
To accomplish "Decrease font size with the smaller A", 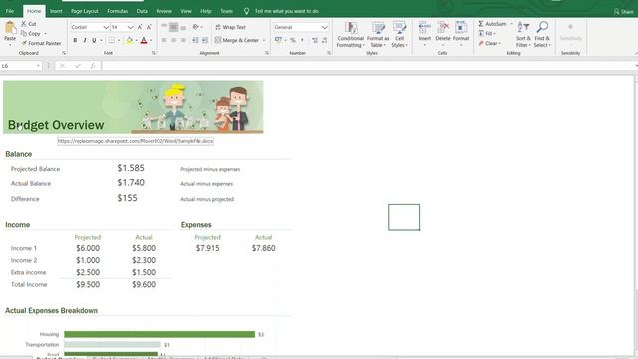I will point(149,27).
